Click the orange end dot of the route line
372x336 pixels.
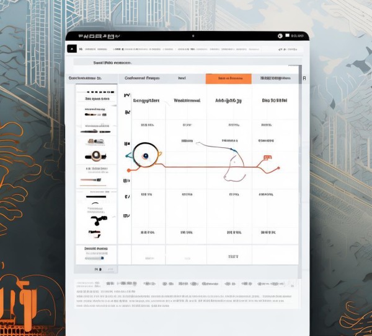click(280, 168)
